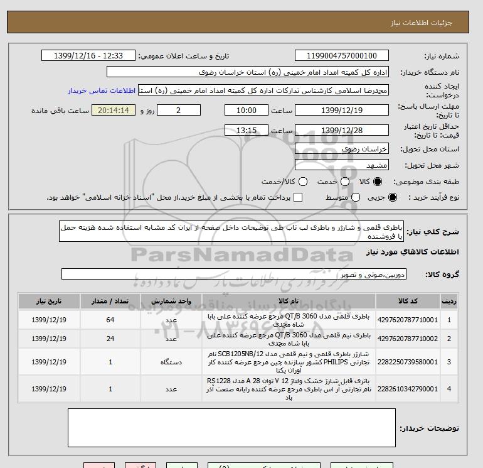
Task: Click product code 4297620787710001
Action: click(x=408, y=320)
